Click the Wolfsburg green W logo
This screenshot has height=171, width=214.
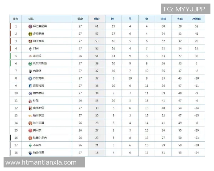[30, 63]
